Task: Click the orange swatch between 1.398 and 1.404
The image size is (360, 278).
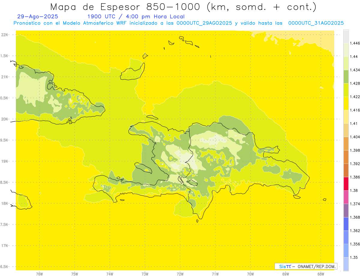Action: click(346, 143)
